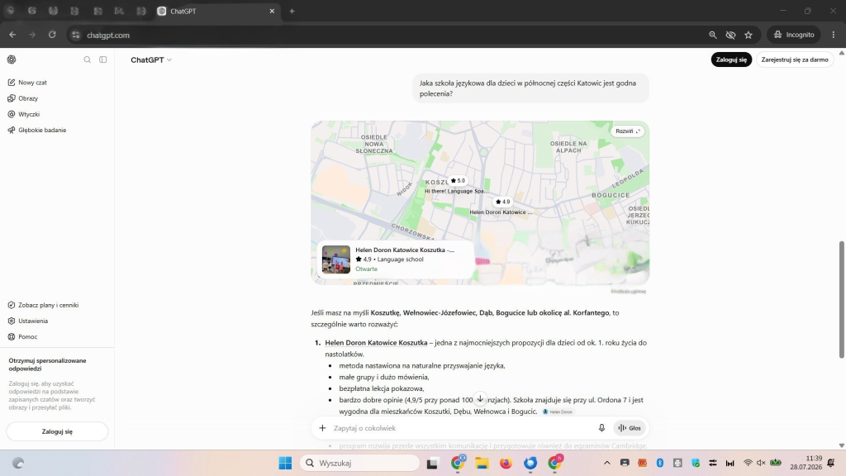The image size is (846, 476).
Task: Bookmark this page with star icon
Action: [x=749, y=35]
